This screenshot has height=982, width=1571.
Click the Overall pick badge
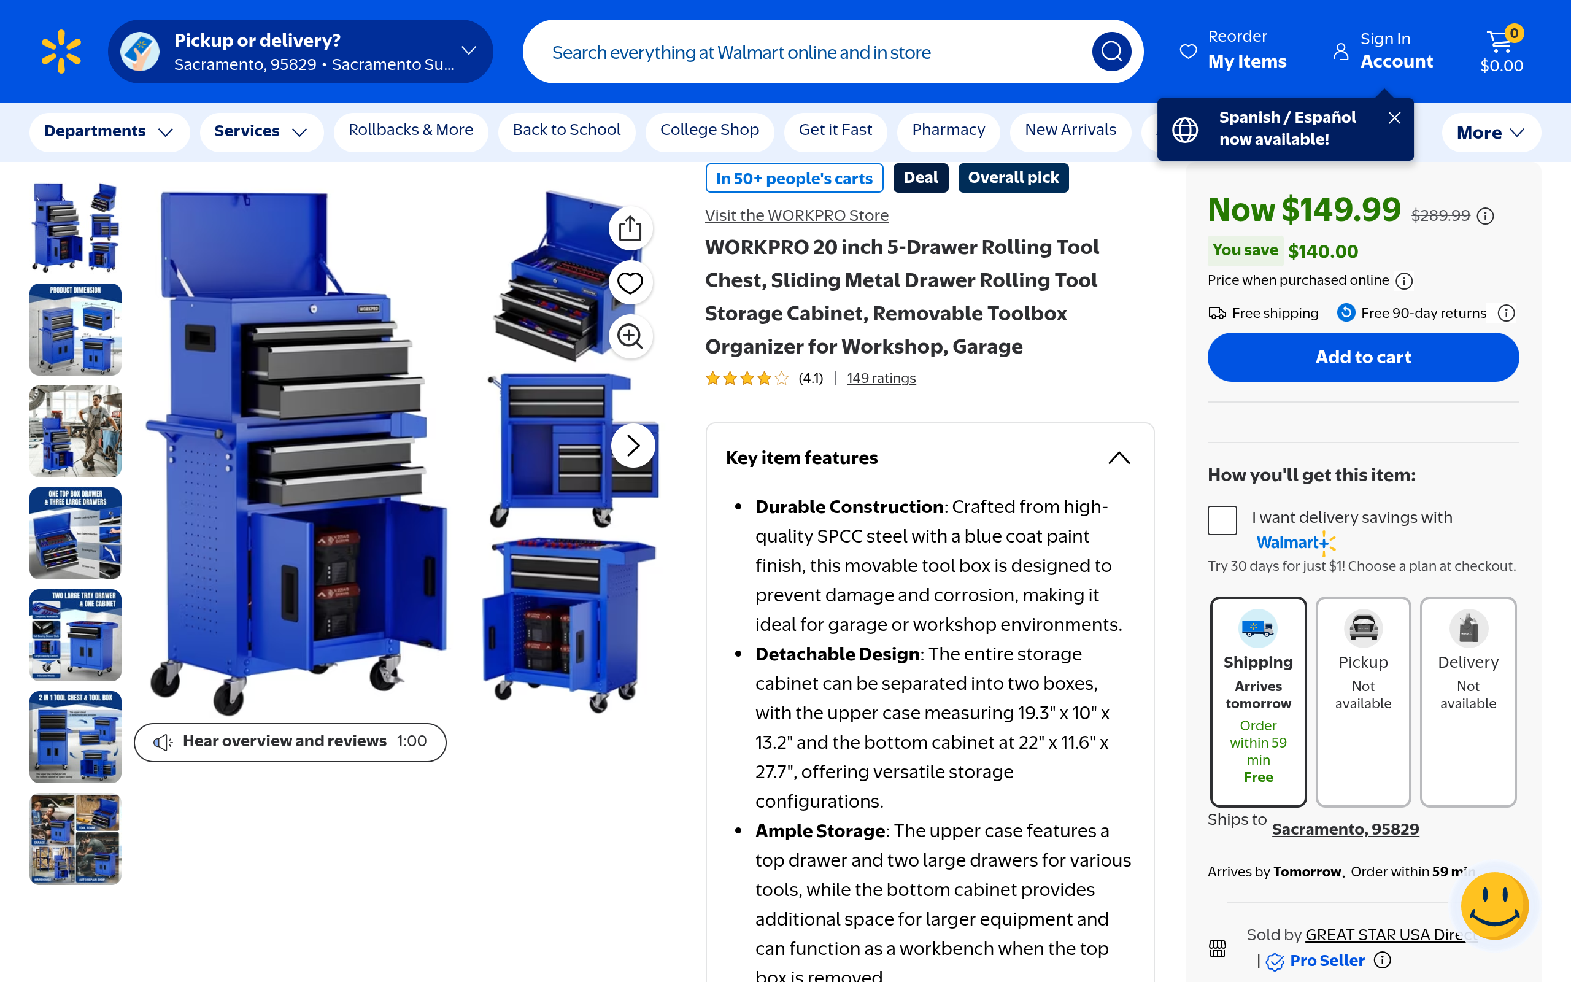pos(1013,178)
